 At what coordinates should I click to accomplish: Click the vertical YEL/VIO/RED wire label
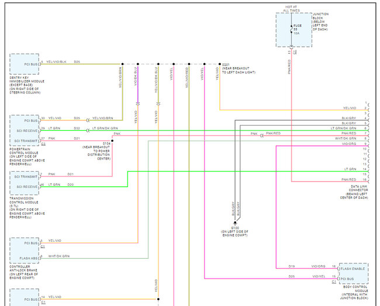tap(187, 78)
